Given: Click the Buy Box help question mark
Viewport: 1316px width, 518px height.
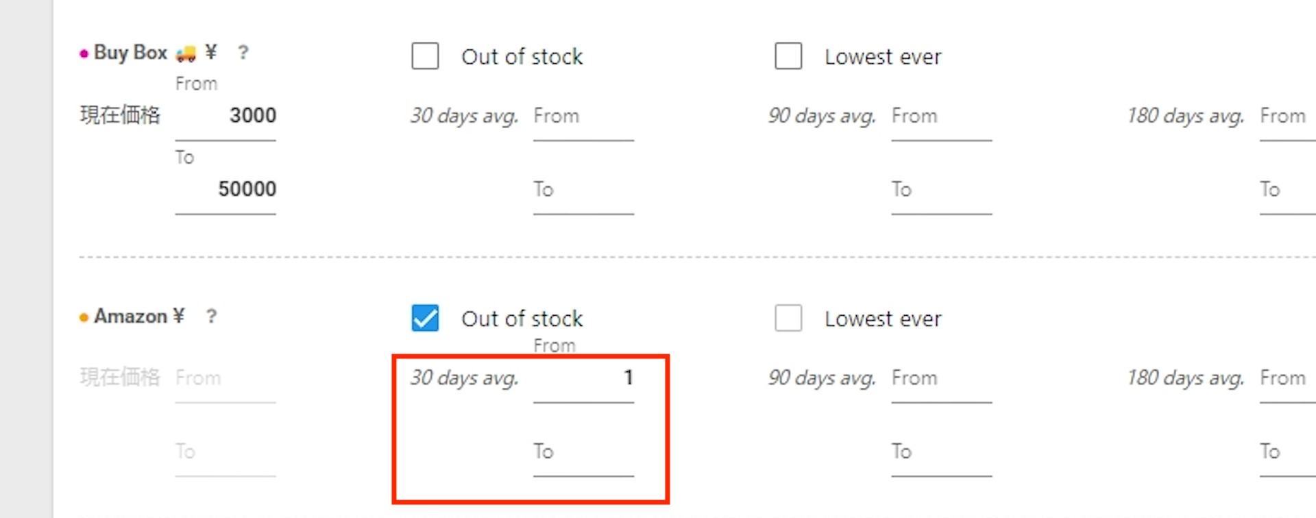Looking at the screenshot, I should 243,53.
